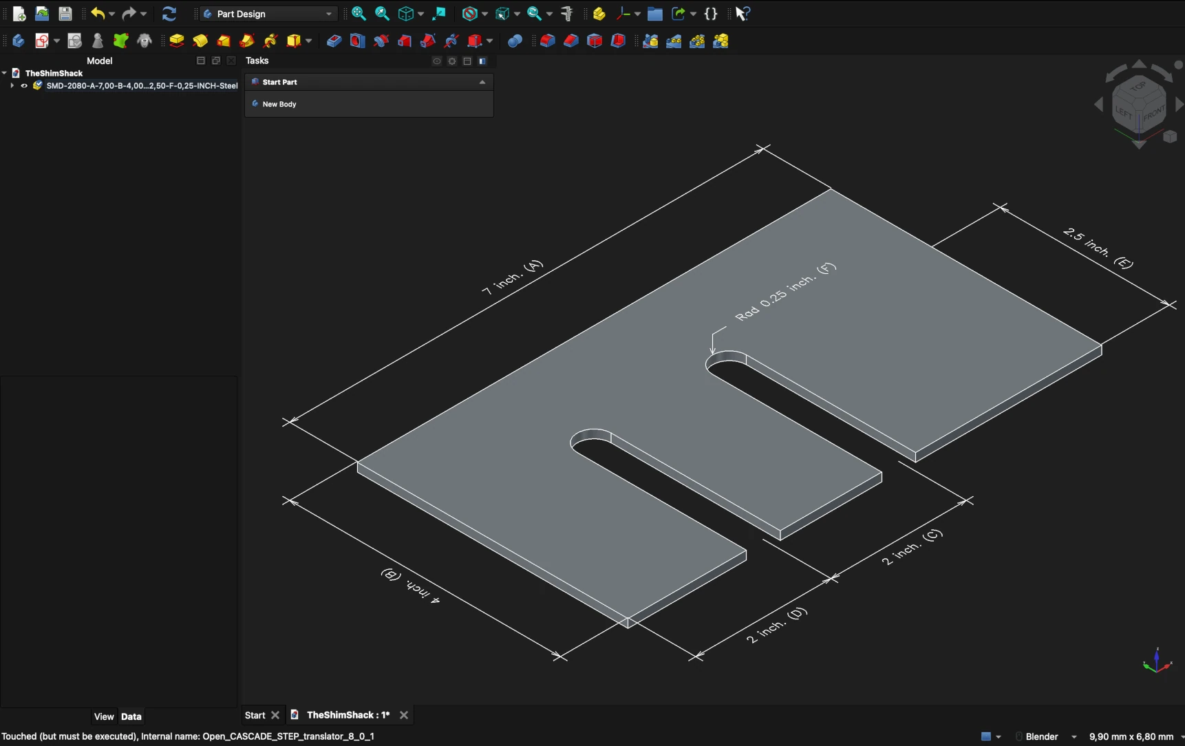Select the Pocket tool

tap(334, 41)
